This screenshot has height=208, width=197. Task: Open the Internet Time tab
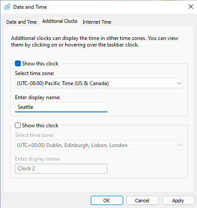(x=97, y=22)
